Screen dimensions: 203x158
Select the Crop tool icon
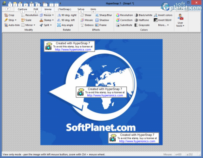point(6,15)
